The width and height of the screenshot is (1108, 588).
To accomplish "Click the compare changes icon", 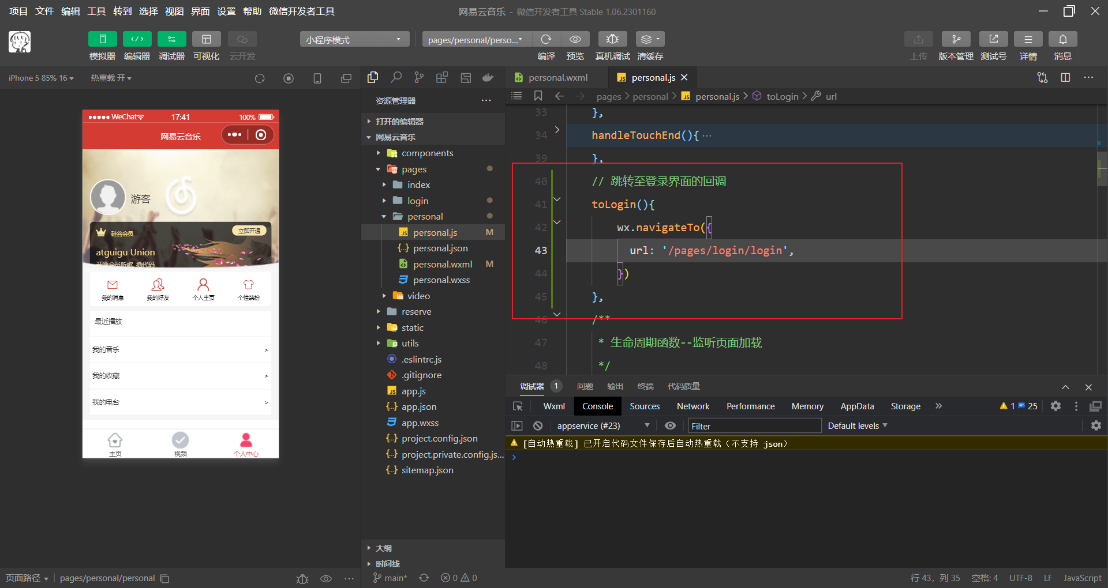I will coord(1042,77).
